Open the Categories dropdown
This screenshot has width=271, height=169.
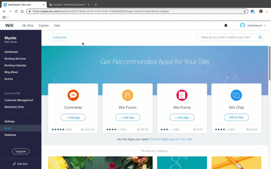click(59, 37)
